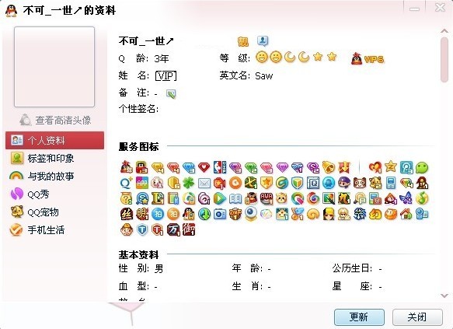Click the green play-triangle video service icon

tap(220, 198)
